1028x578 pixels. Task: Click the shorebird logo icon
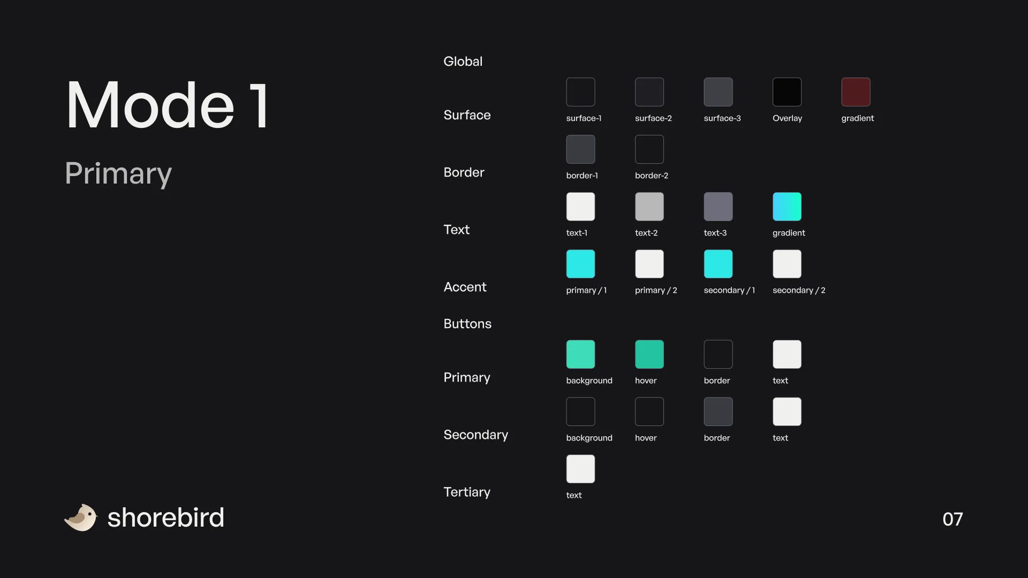[80, 518]
